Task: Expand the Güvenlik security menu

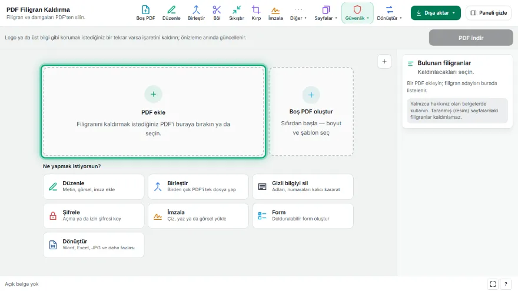Action: click(357, 13)
